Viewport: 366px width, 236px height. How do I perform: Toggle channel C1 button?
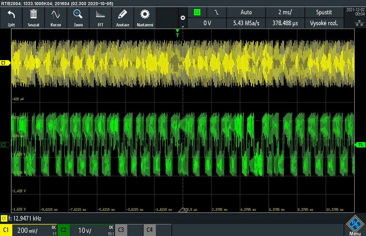click(6, 230)
